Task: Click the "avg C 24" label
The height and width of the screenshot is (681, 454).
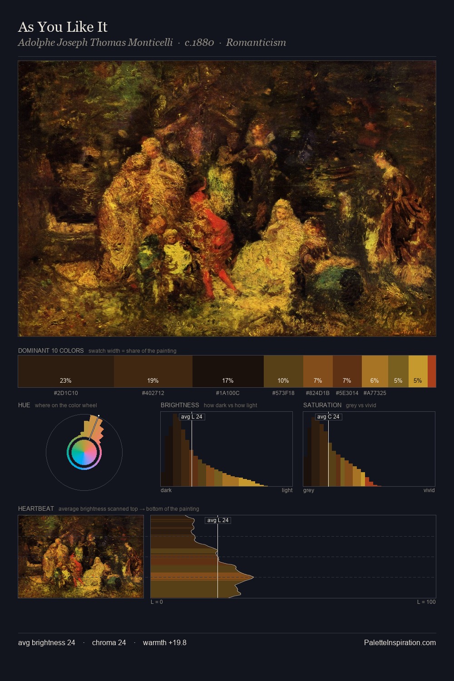Action: 328,417
